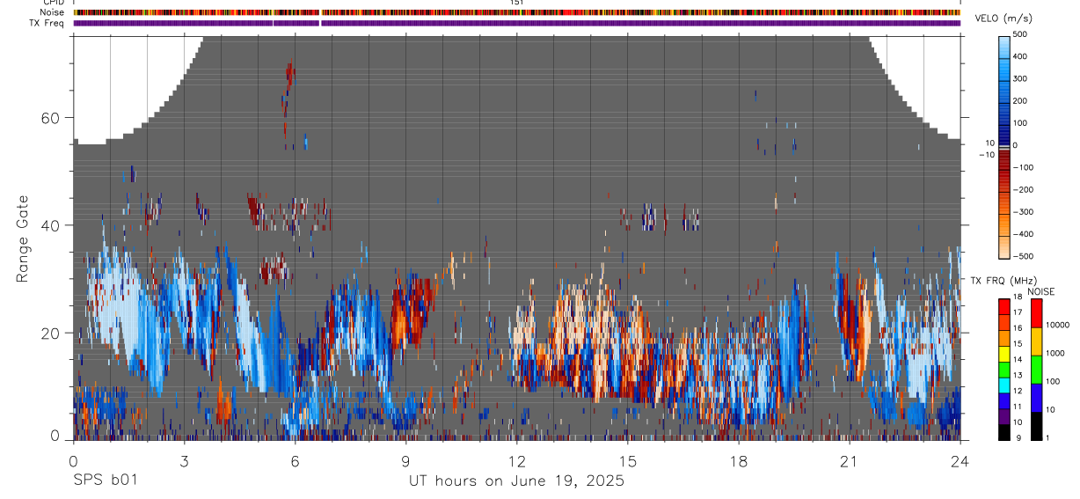Click the red top segment of NOISE colorbar

point(1036,313)
